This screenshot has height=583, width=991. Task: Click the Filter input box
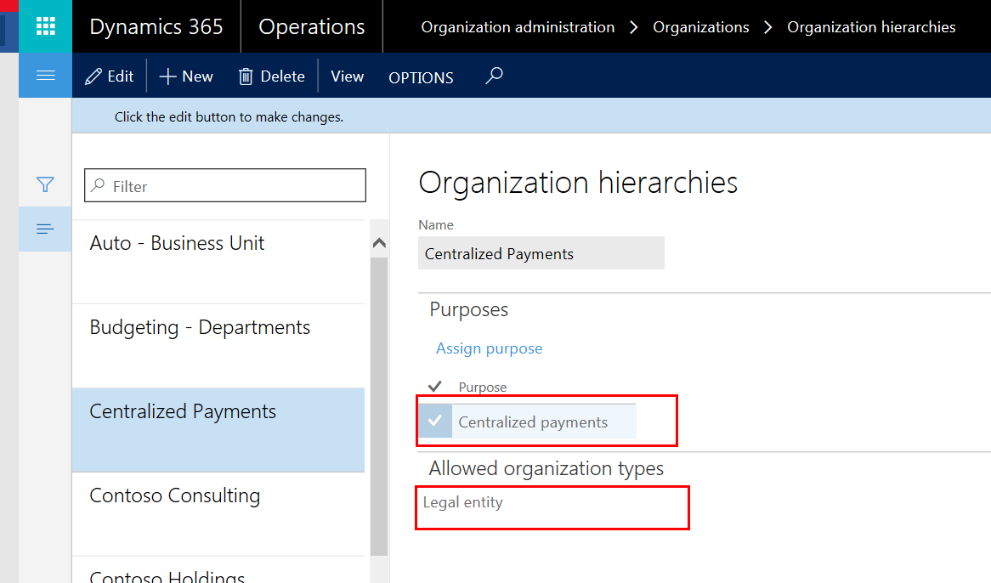(x=224, y=185)
